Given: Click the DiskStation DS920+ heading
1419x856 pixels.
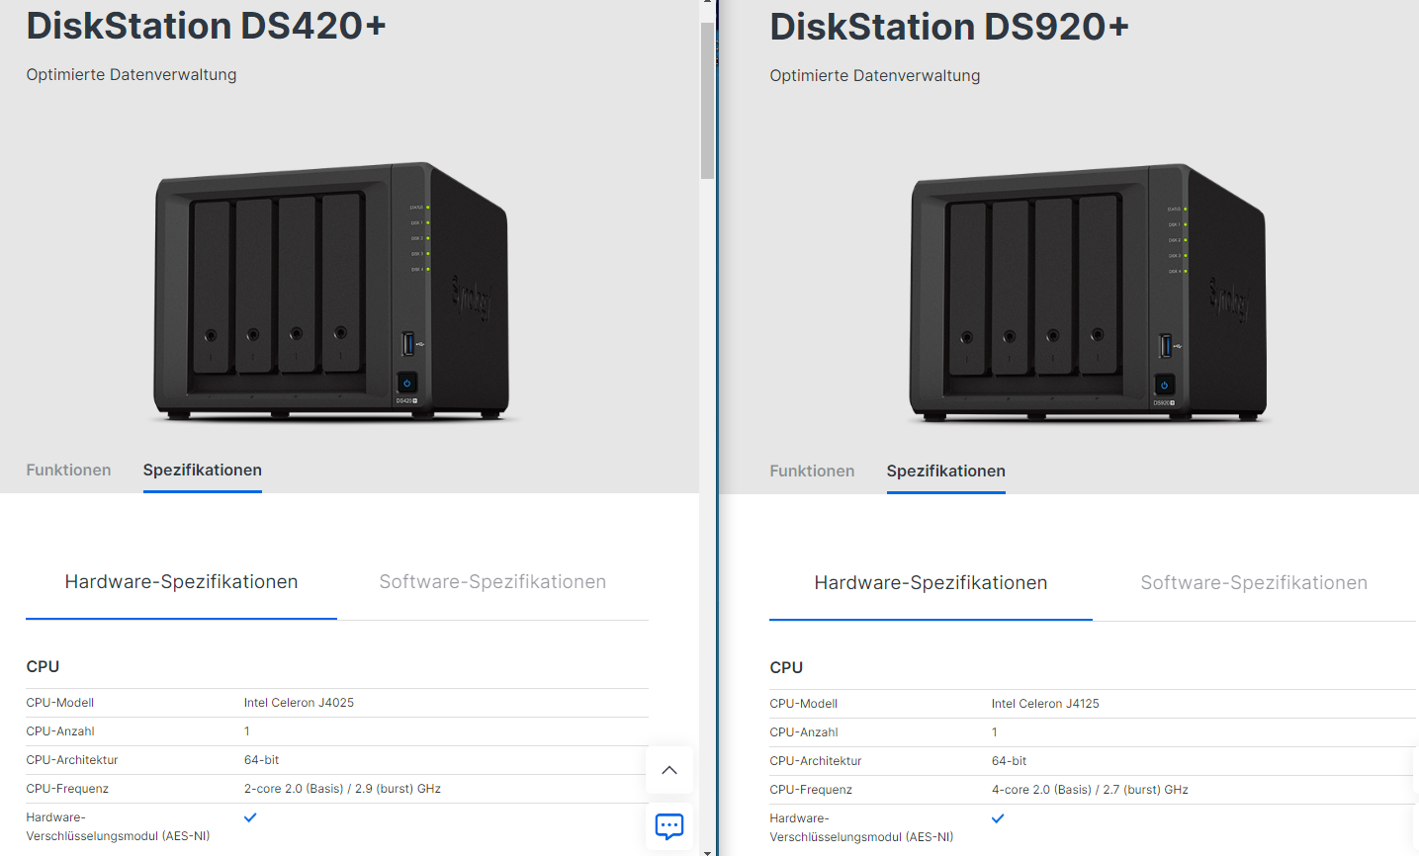Looking at the screenshot, I should click(949, 27).
